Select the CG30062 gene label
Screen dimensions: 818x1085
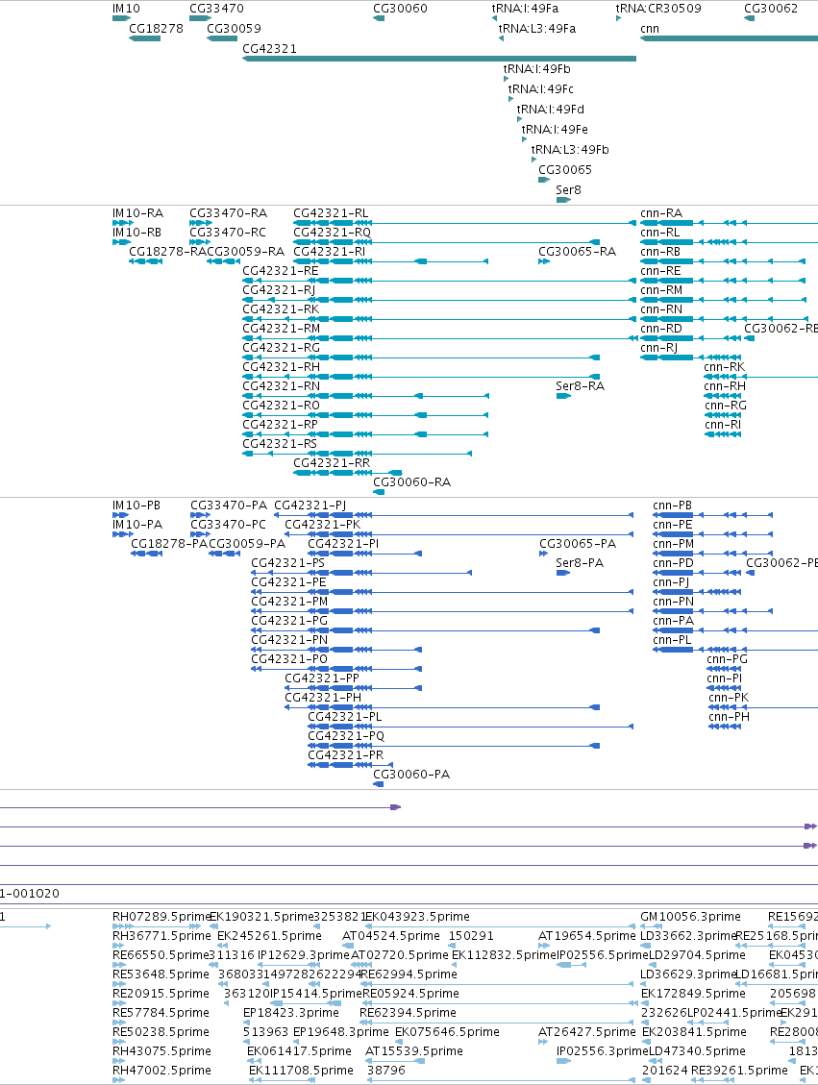pyautogui.click(x=771, y=9)
